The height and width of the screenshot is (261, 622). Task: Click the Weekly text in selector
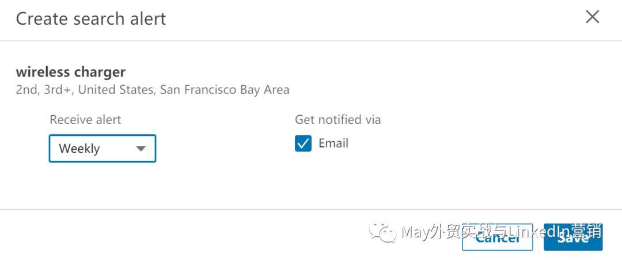79,149
